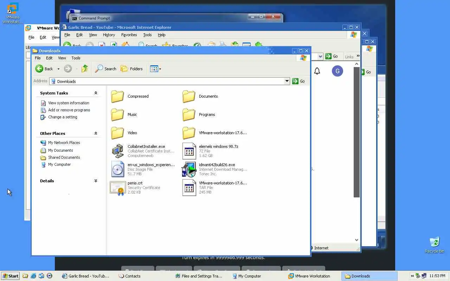The width and height of the screenshot is (450, 281).
Task: Click the Go button beside the Downloads address bar
Action: [x=298, y=81]
